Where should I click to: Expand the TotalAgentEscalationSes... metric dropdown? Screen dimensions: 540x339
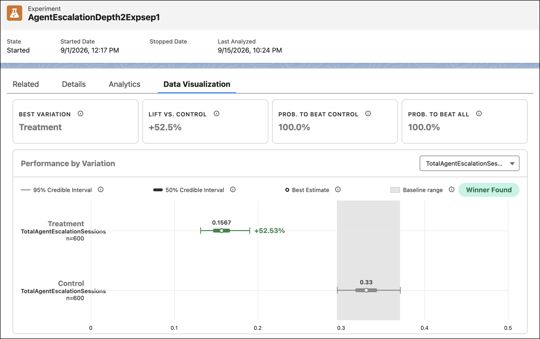click(x=469, y=164)
